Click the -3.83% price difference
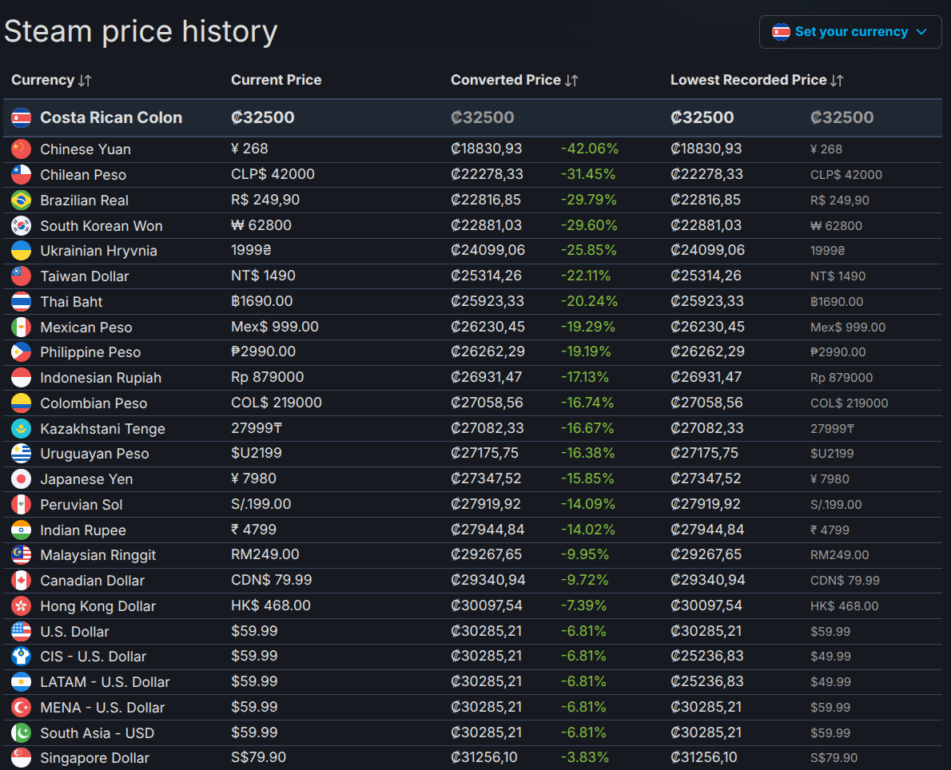The width and height of the screenshot is (951, 770). (585, 757)
